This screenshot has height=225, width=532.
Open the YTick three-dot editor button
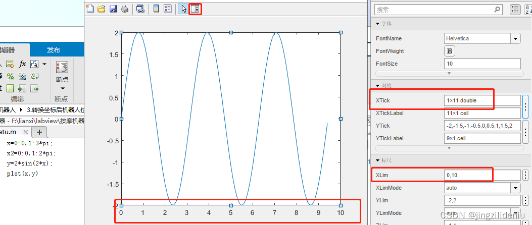tap(525, 132)
